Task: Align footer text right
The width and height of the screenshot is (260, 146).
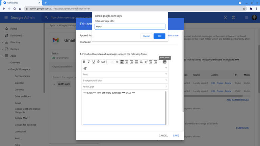Action: pyautogui.click(x=131, y=62)
